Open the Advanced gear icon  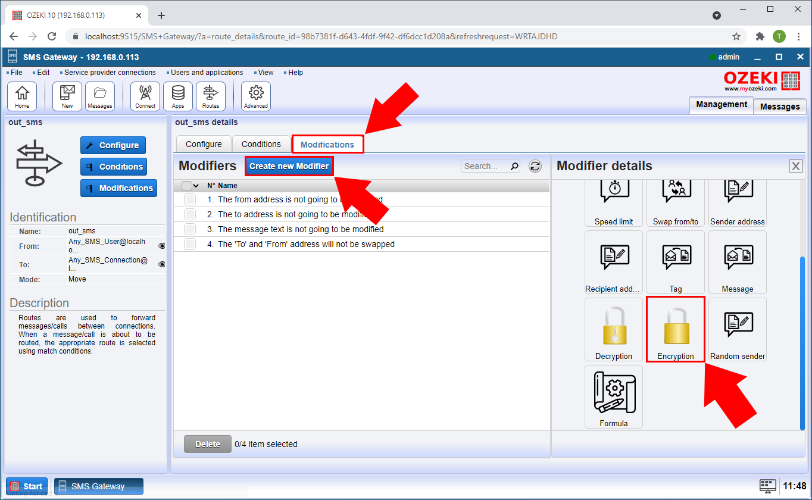pyautogui.click(x=256, y=96)
